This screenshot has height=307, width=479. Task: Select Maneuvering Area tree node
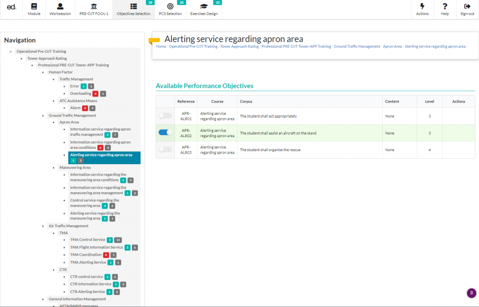click(x=75, y=167)
